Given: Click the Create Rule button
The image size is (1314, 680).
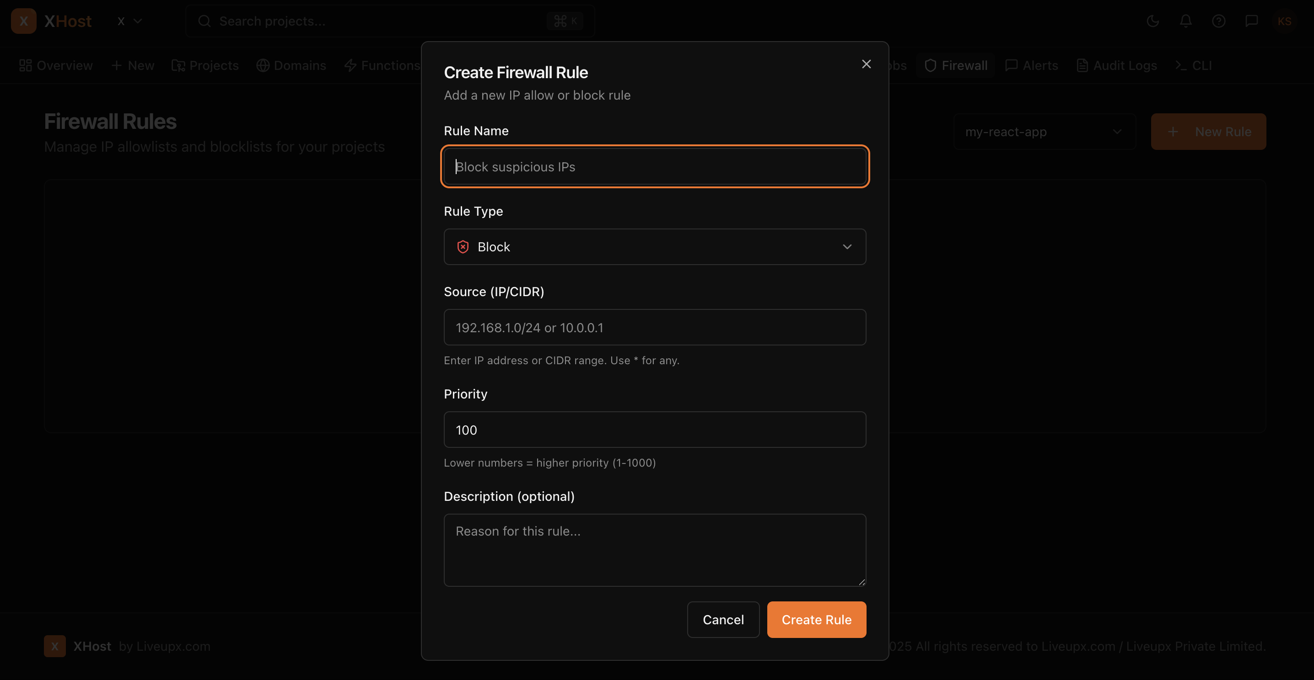Looking at the screenshot, I should 816,619.
